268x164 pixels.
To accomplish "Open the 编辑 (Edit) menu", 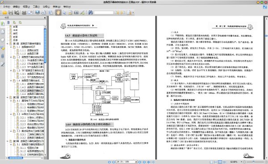I will [17, 7].
